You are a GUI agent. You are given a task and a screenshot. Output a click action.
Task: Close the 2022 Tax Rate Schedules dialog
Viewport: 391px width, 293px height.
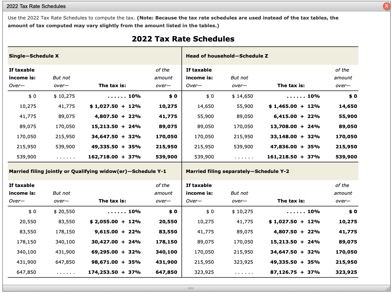pyautogui.click(x=387, y=6)
